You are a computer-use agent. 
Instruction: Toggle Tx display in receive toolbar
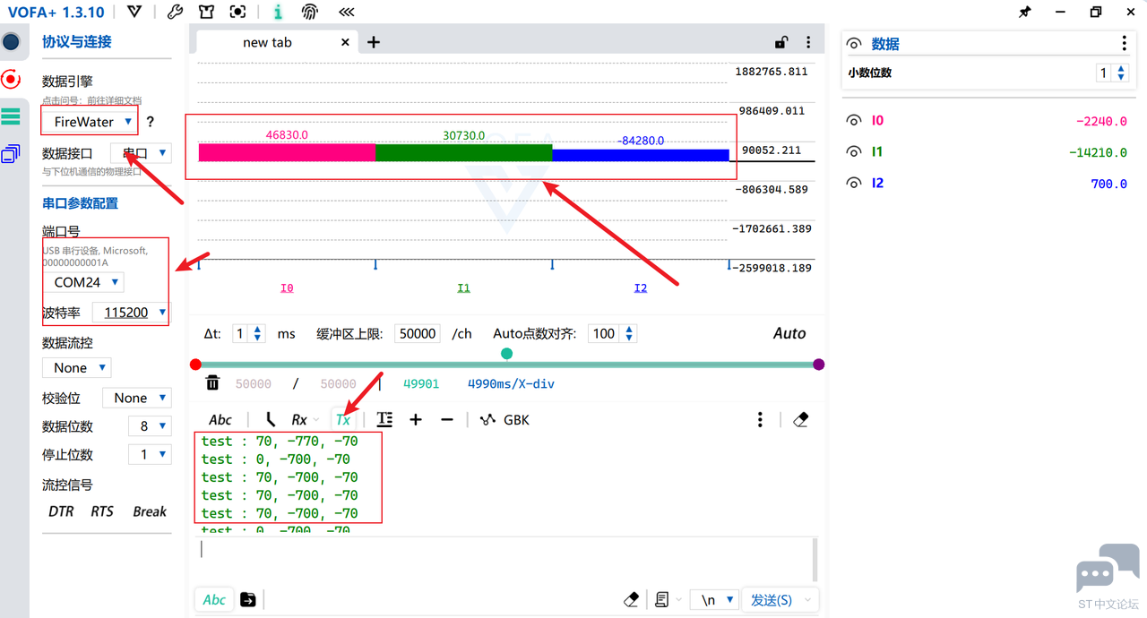342,419
